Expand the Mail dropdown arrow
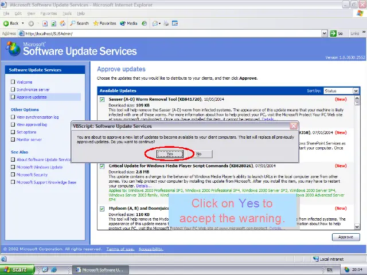 click(x=159, y=23)
